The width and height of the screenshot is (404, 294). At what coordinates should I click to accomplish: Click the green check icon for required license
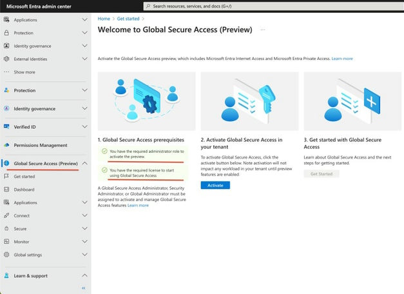pyautogui.click(x=104, y=170)
